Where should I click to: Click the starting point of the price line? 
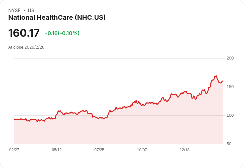[15, 119]
